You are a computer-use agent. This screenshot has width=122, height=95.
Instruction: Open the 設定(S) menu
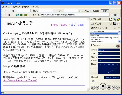[25, 7]
